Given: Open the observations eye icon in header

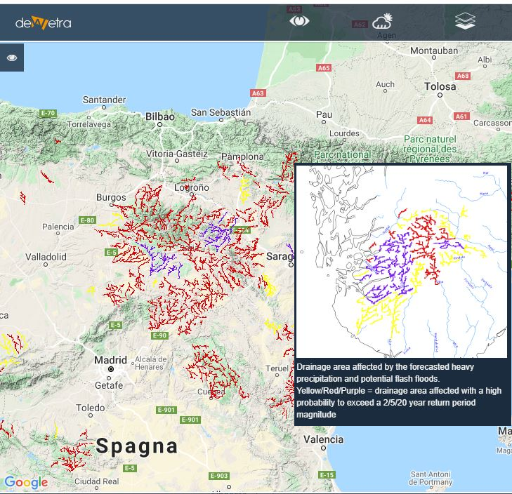Looking at the screenshot, I should (299, 21).
